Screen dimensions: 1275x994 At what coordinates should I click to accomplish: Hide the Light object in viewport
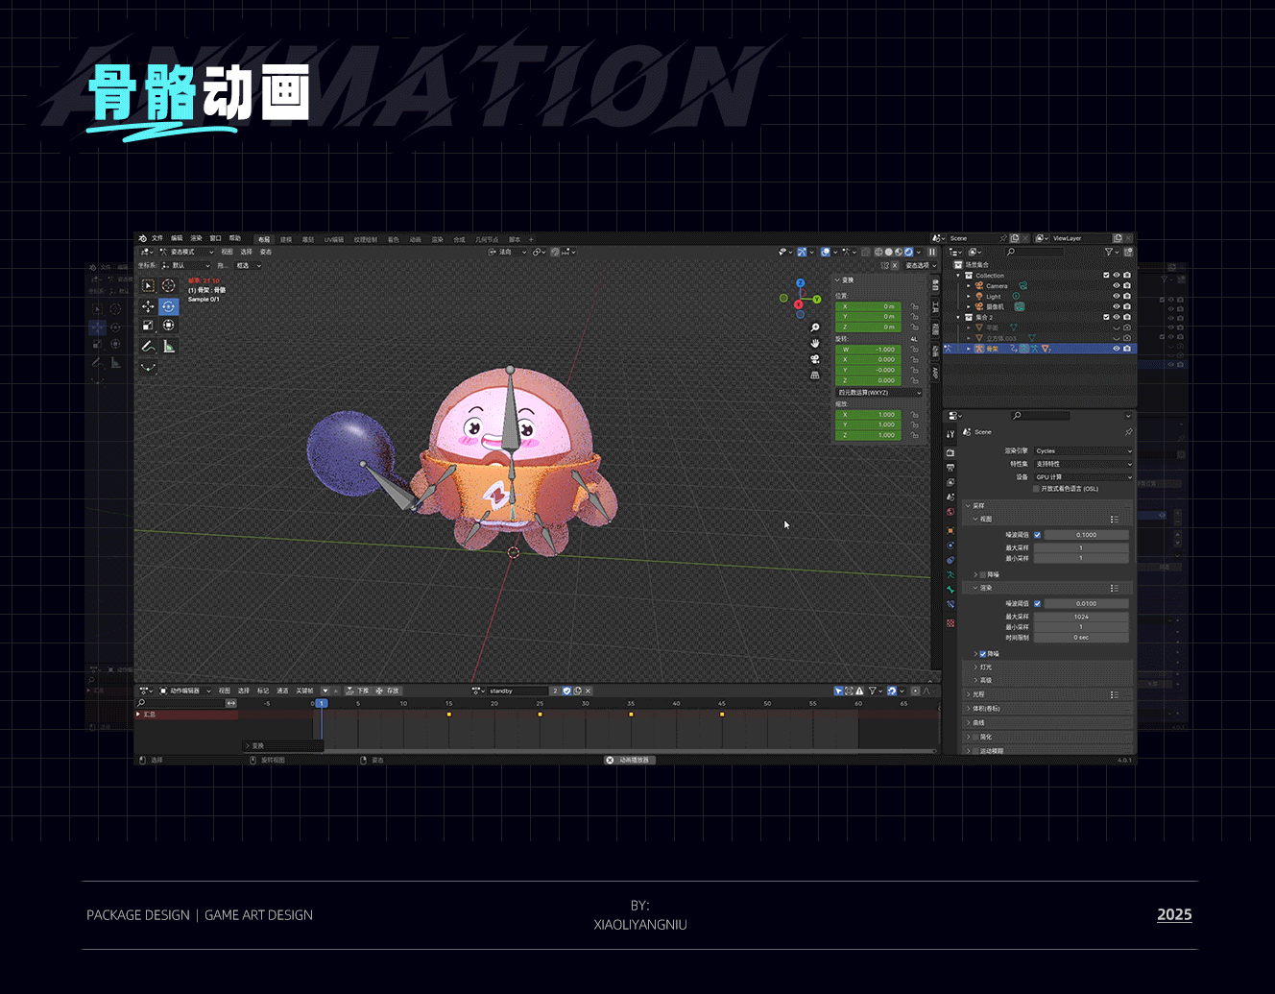(x=1117, y=296)
